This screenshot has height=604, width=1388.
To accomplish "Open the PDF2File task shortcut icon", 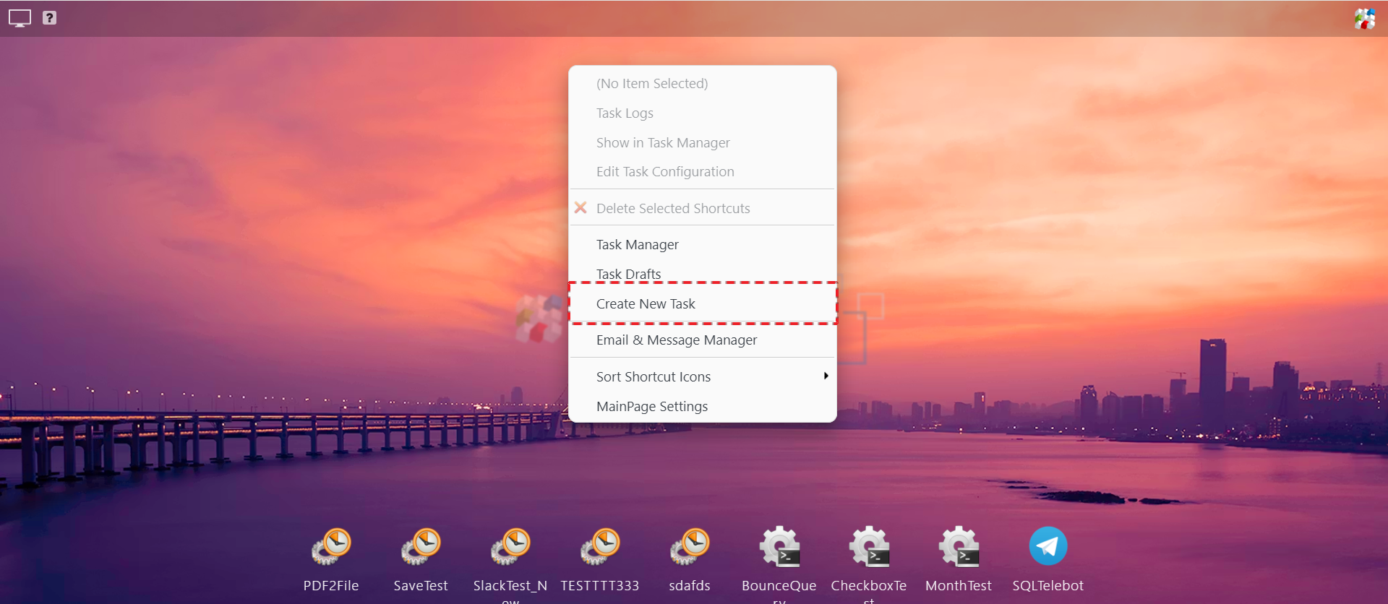I will click(x=331, y=547).
